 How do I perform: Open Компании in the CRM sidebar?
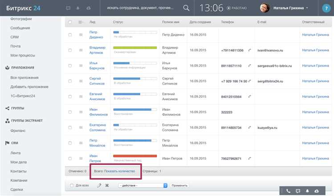pos(19,180)
